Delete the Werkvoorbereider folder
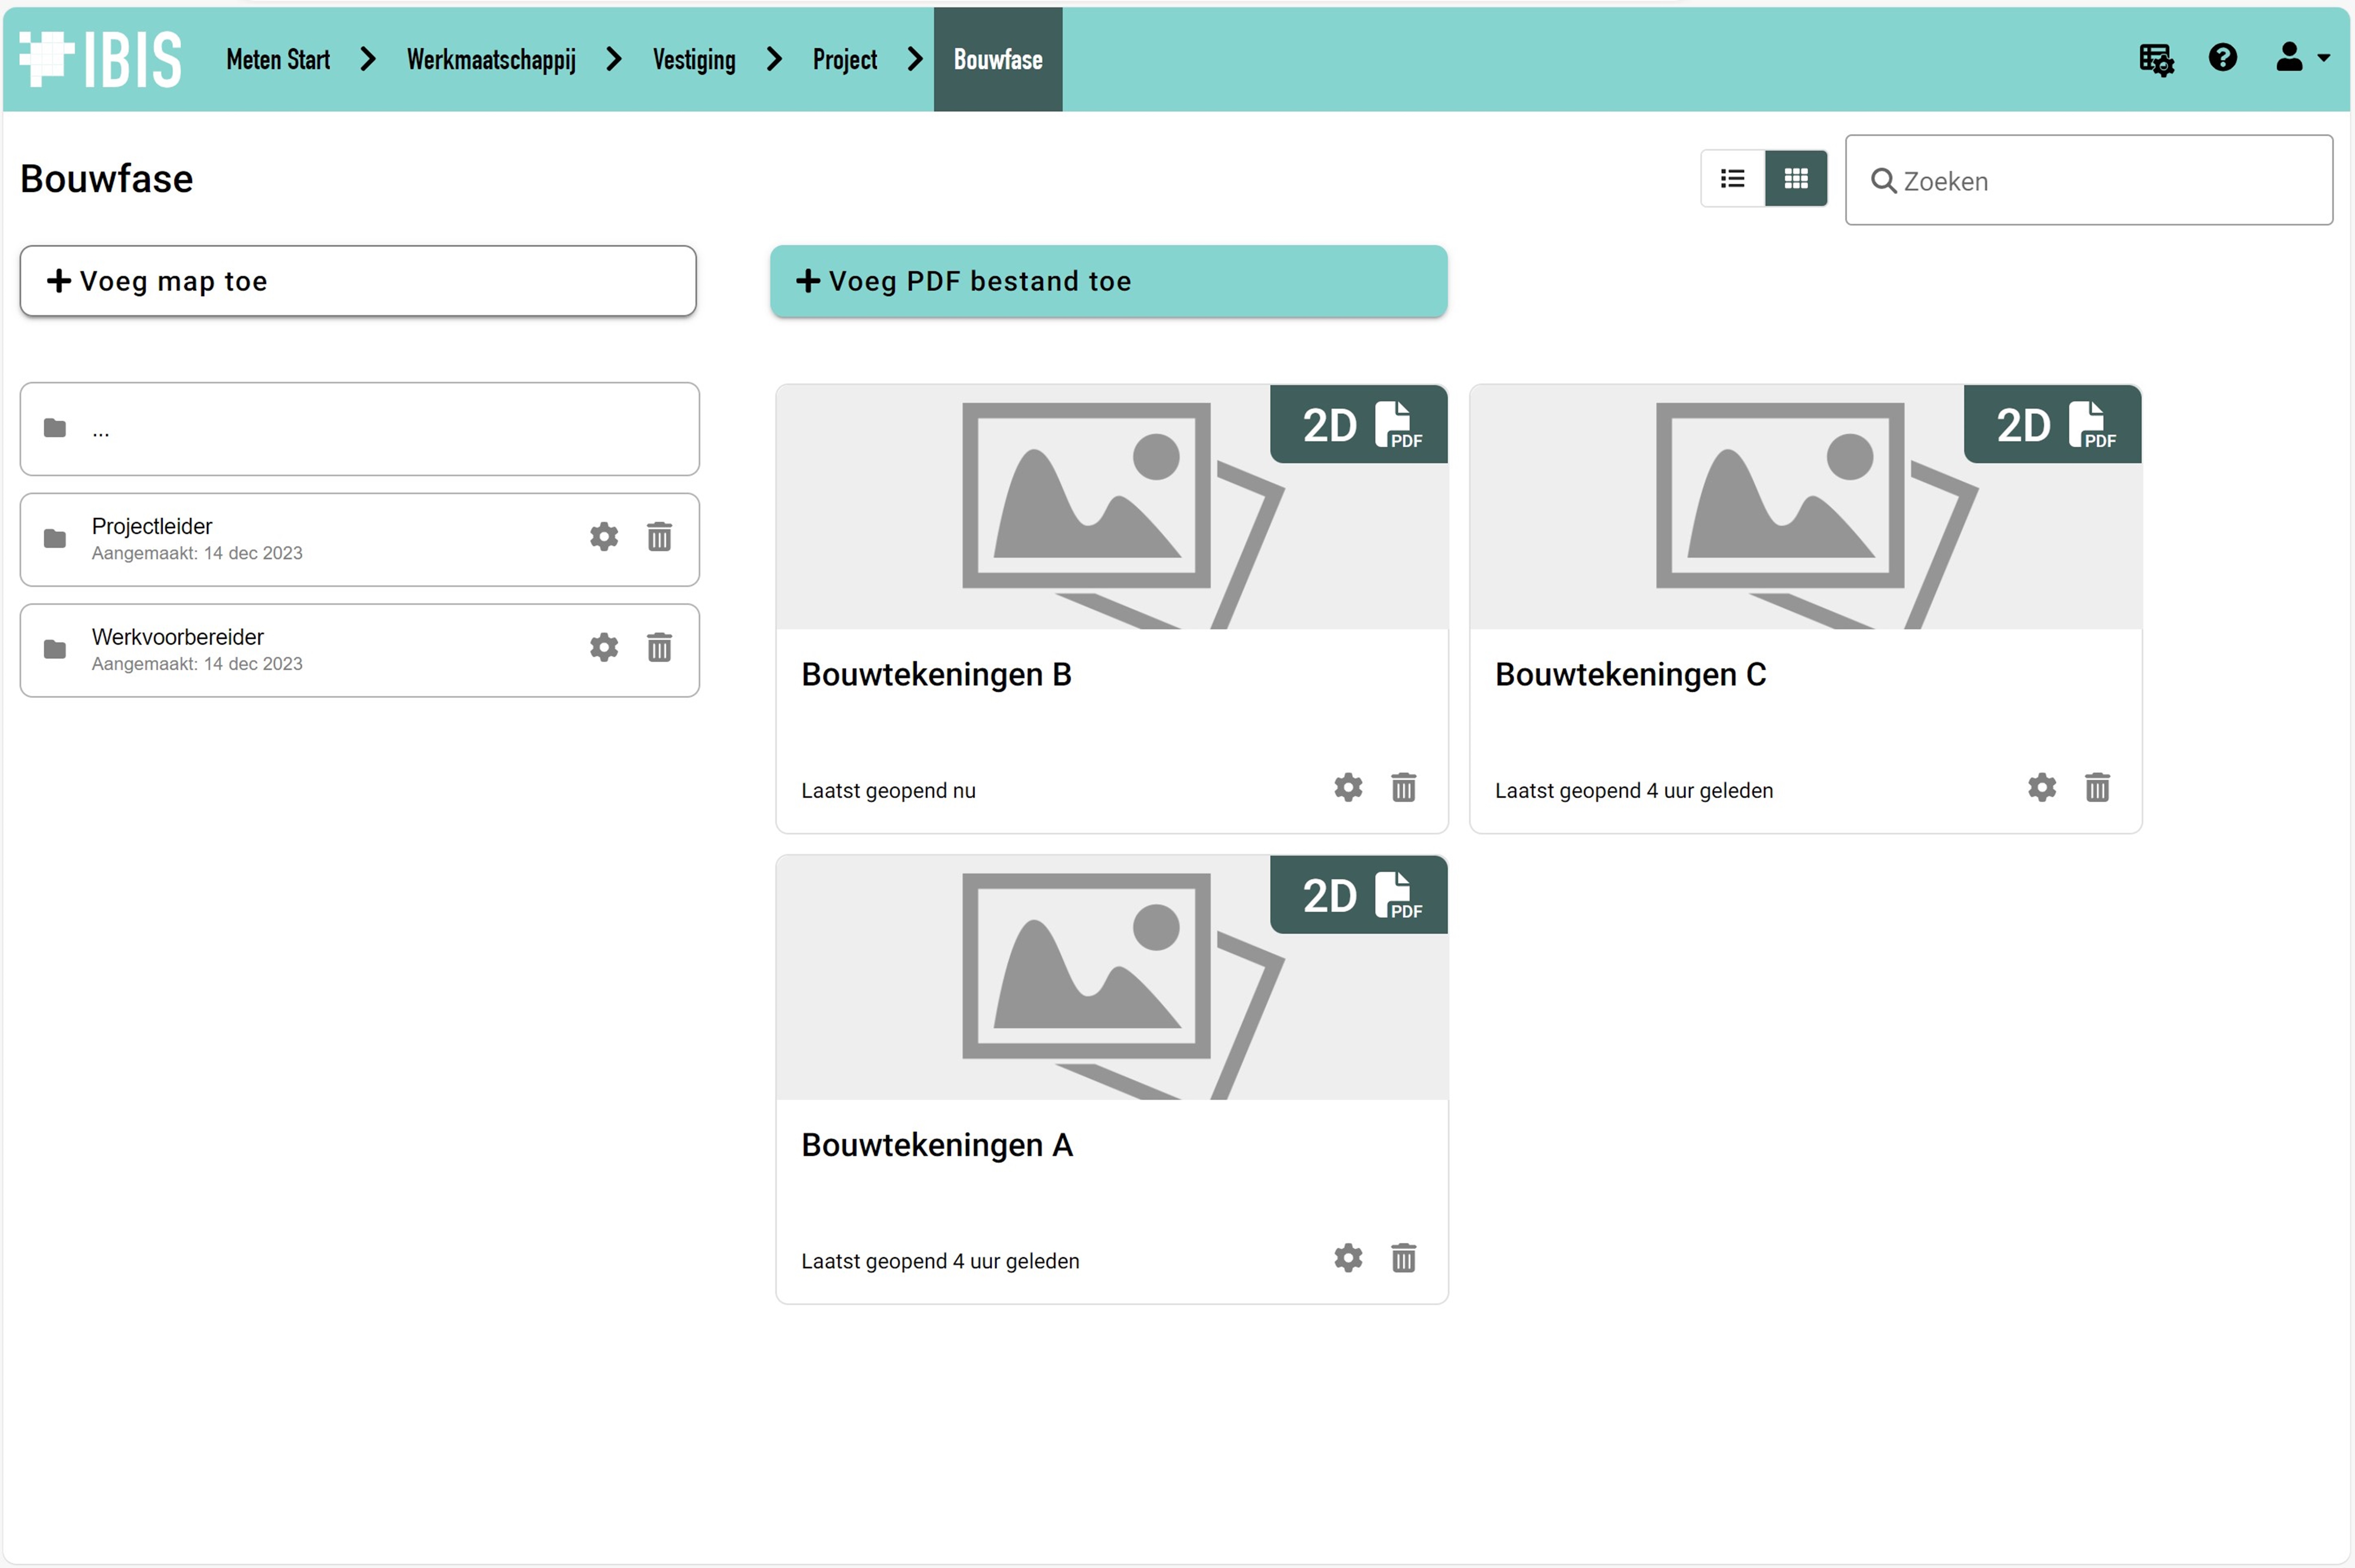This screenshot has height=1568, width=2355. coord(659,648)
